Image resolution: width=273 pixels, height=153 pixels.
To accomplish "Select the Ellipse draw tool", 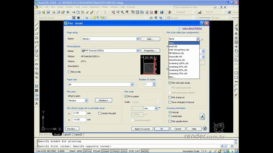I will (37, 64).
